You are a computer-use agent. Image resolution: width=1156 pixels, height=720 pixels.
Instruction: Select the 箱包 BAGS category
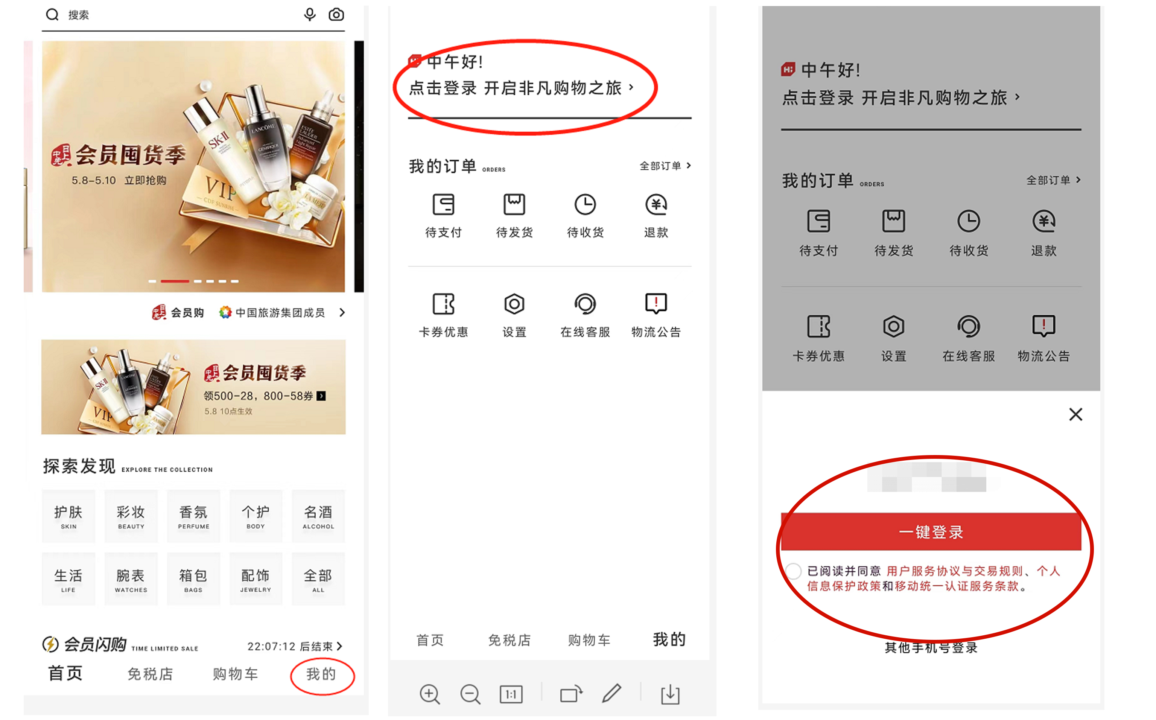[193, 579]
